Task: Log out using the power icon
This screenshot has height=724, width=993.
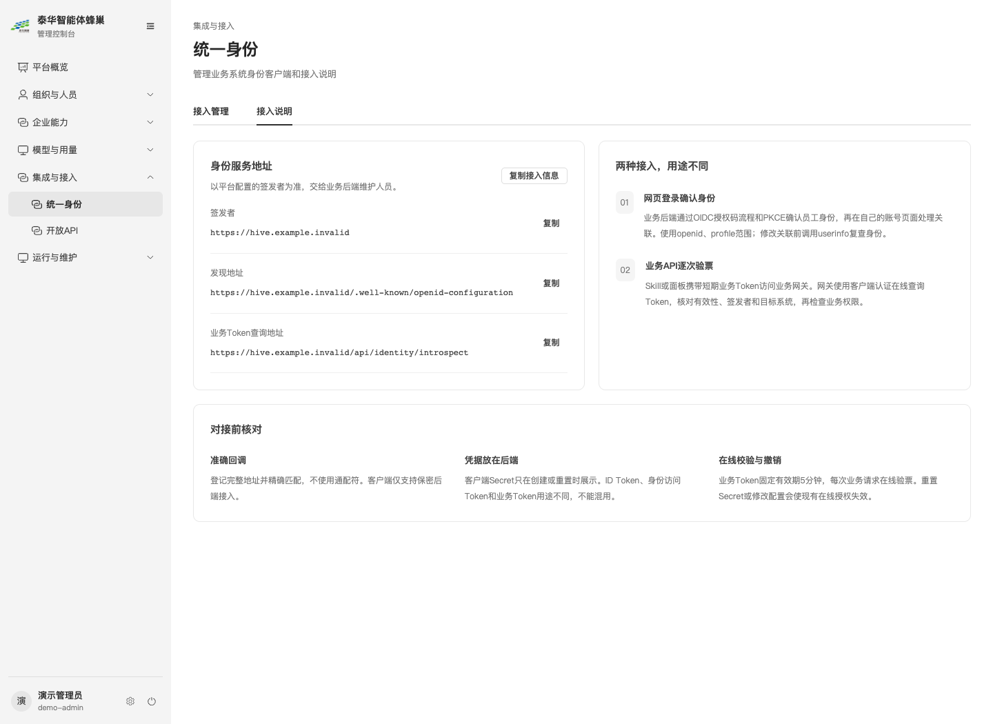Action: tap(152, 701)
